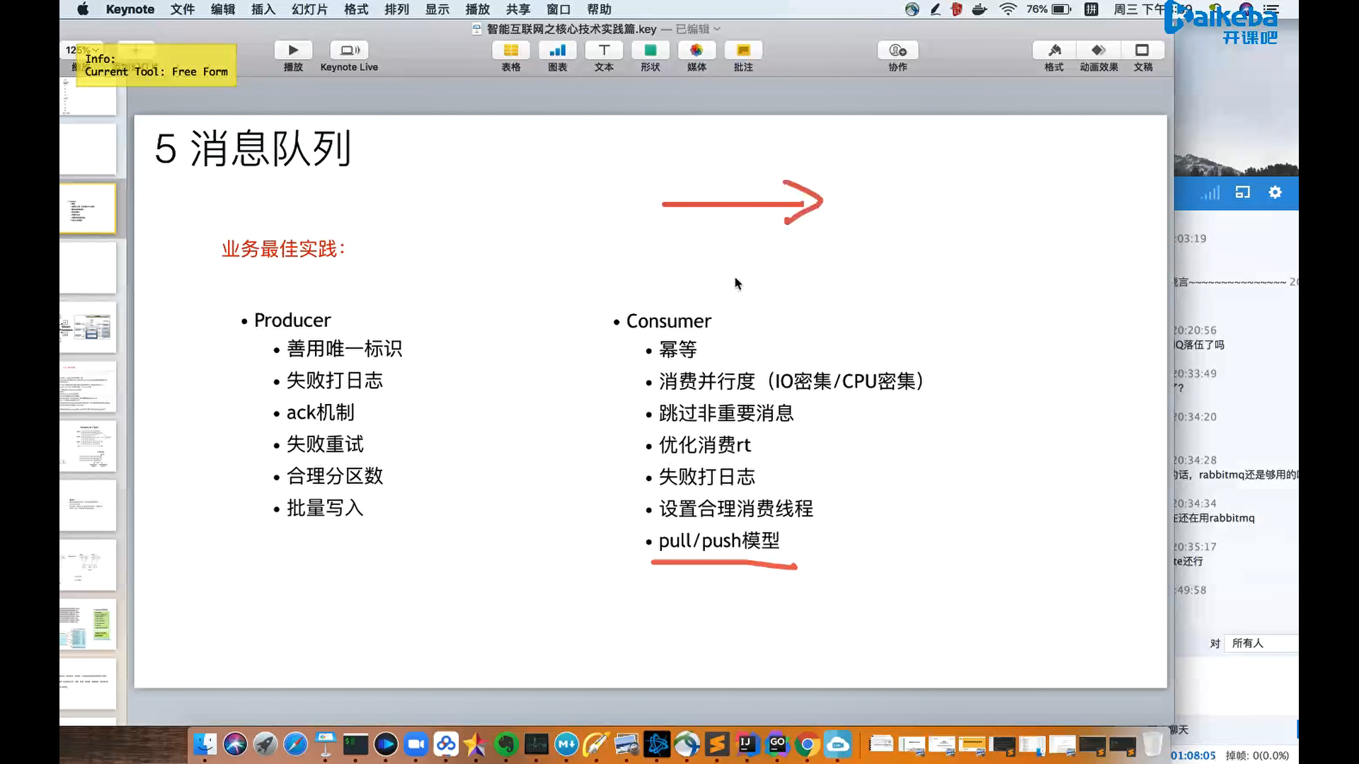Click the settings gear in chat panel
Screen dimensions: 1359x764
pos(1275,192)
